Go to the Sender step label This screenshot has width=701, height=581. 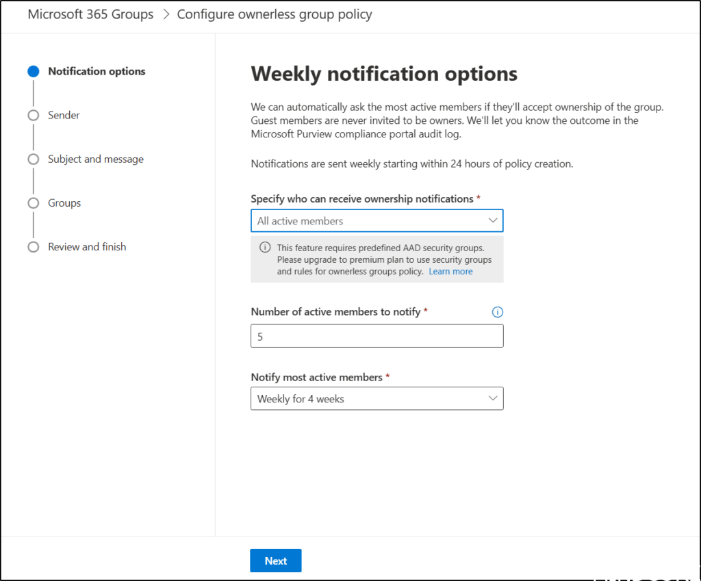tap(64, 116)
